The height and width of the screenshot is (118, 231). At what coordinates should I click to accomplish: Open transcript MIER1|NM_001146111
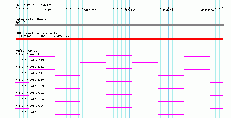(30, 73)
